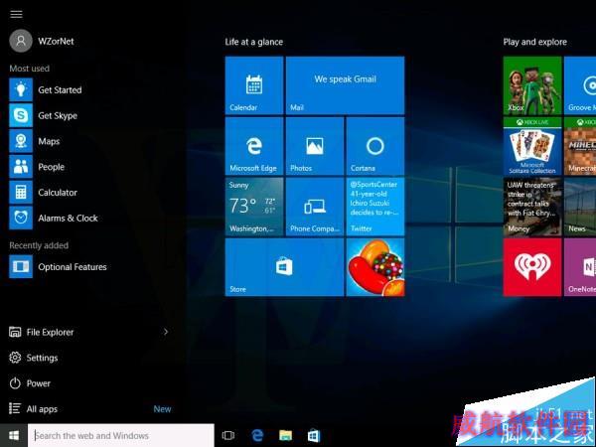Viewport: 596px width, 447px height.
Task: Open the Xbox tile
Action: (532, 85)
